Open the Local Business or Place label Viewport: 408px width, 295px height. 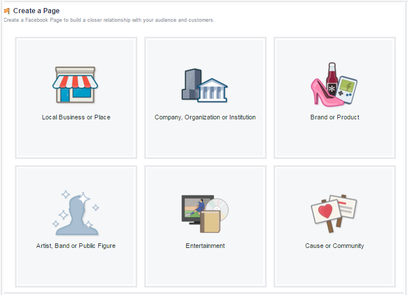[x=76, y=117]
